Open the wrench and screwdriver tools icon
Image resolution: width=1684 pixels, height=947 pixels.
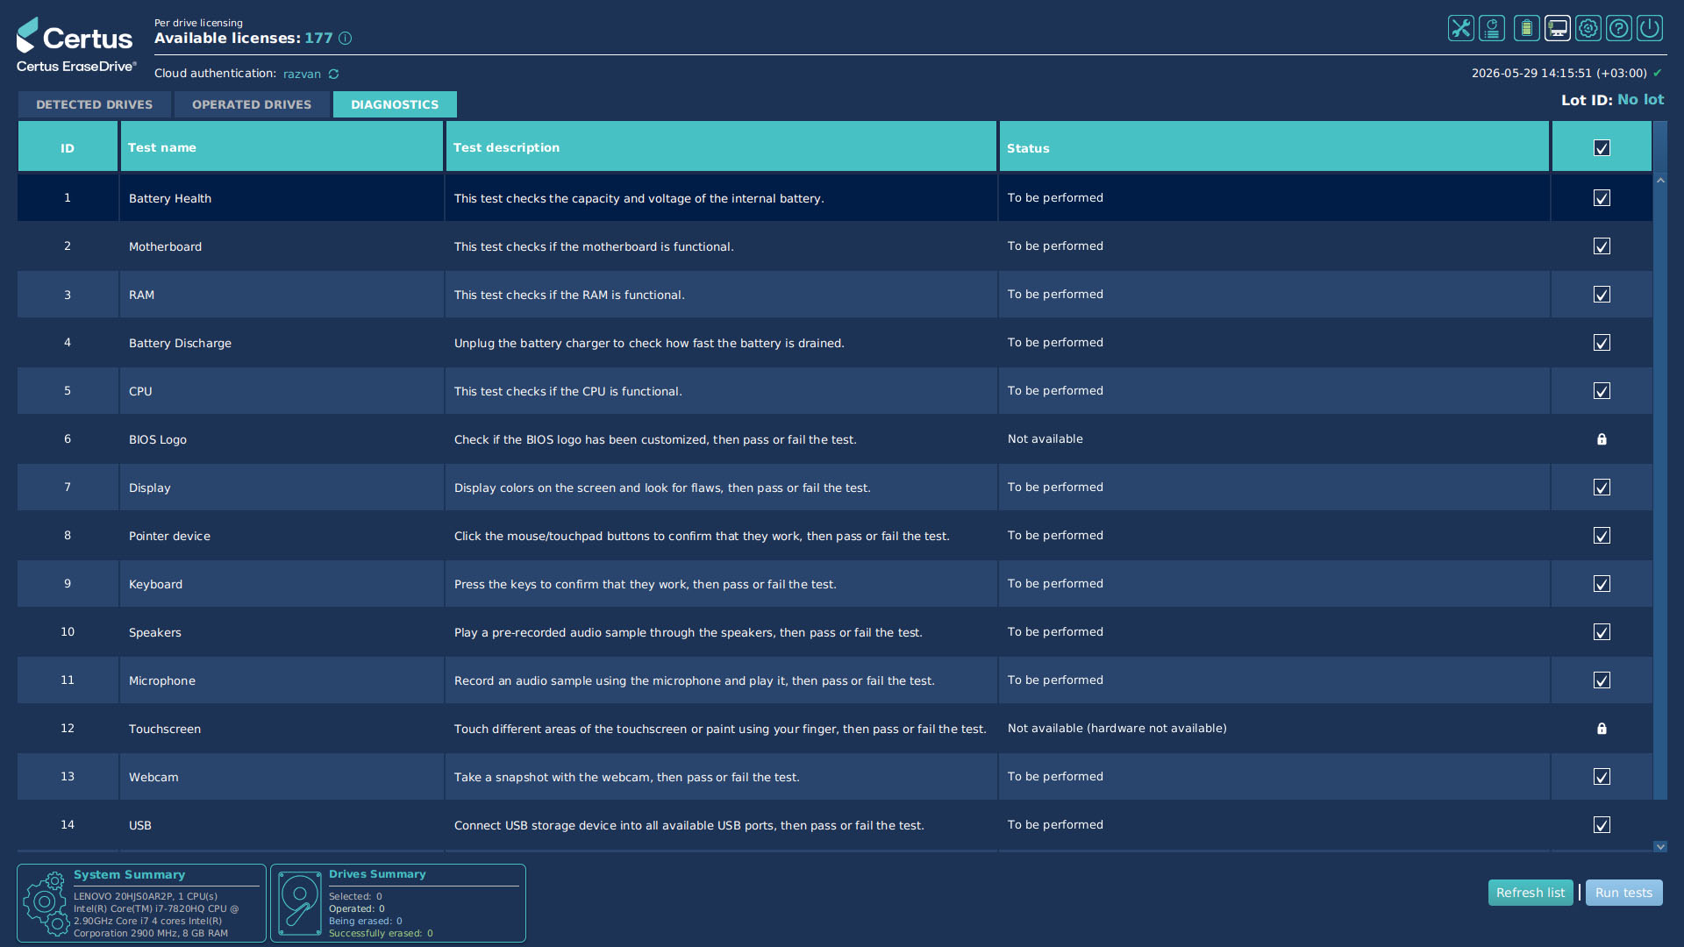1461,28
